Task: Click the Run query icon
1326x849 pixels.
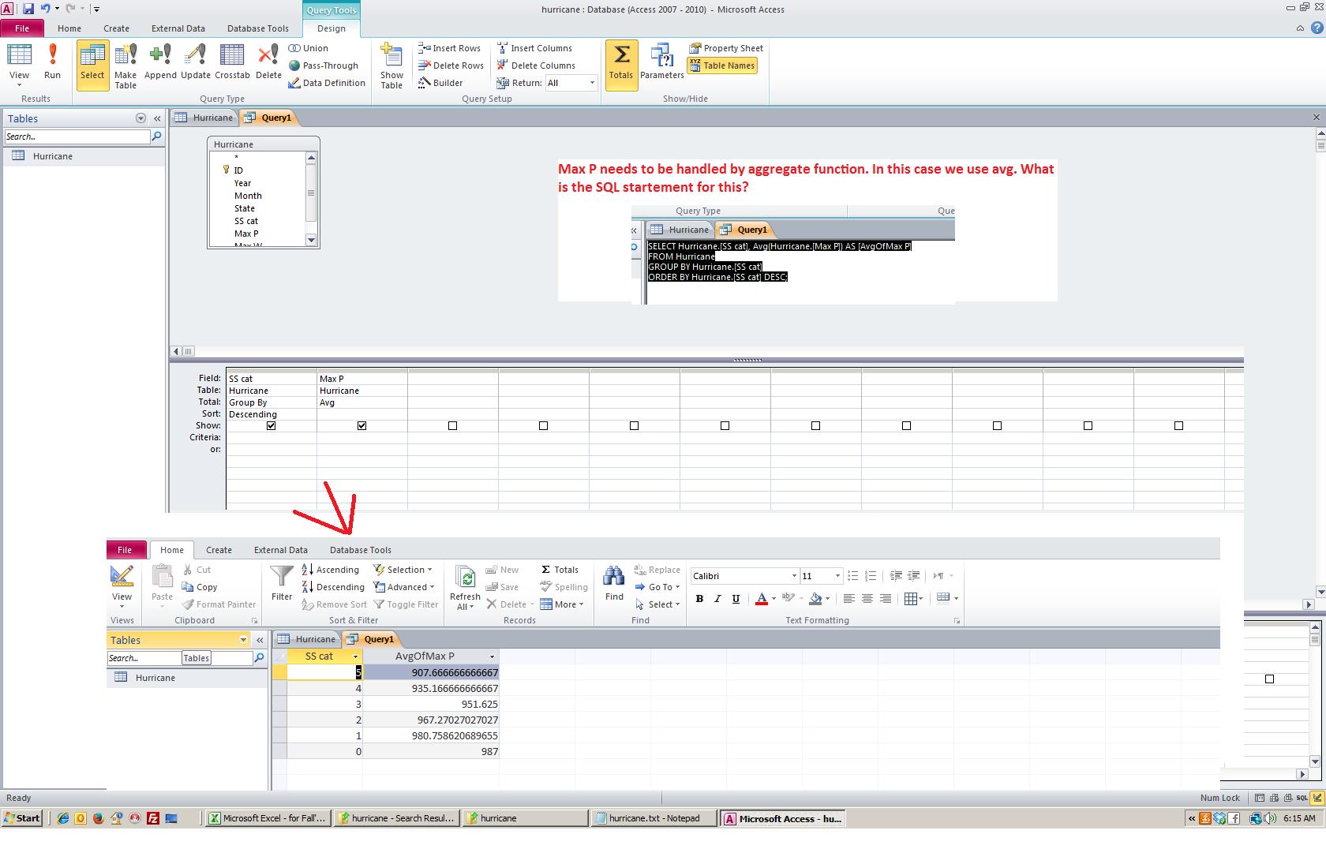Action: pos(52,63)
